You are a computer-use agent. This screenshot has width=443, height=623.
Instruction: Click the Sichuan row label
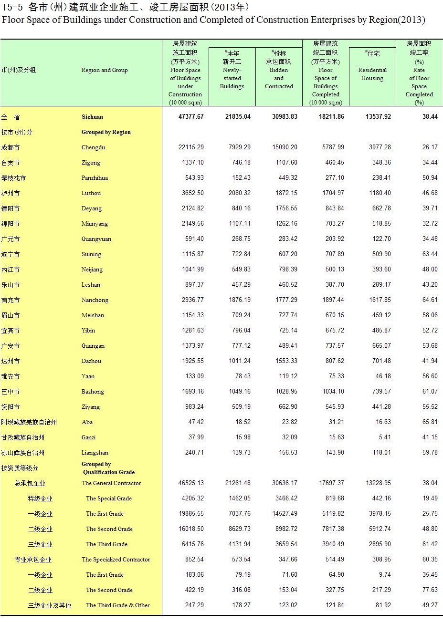pos(92,117)
